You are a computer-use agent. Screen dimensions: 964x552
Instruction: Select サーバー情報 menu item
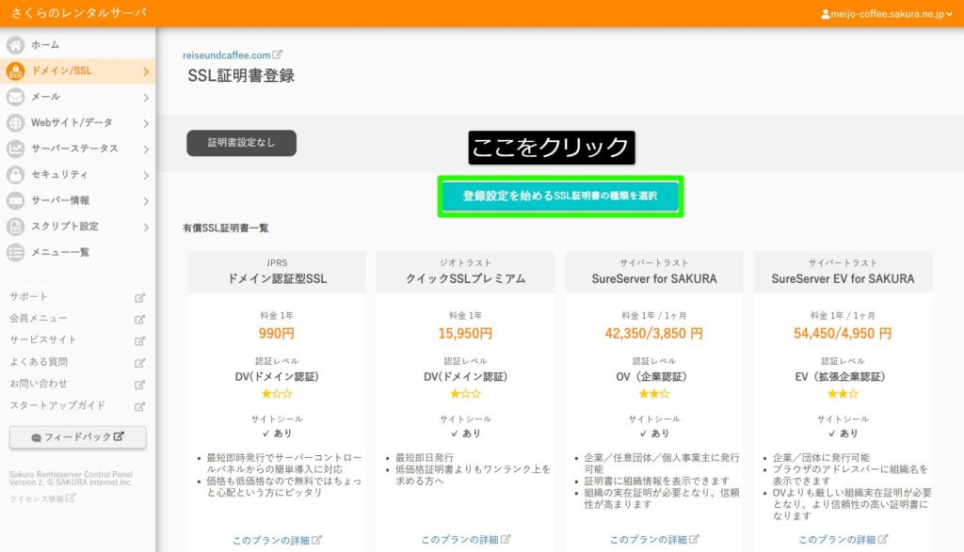tap(77, 200)
